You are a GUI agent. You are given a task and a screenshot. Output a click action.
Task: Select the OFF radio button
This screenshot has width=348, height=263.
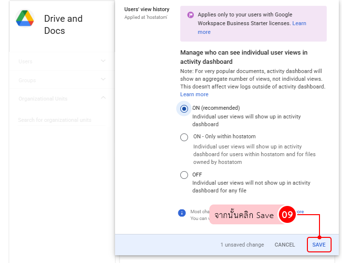pos(184,175)
